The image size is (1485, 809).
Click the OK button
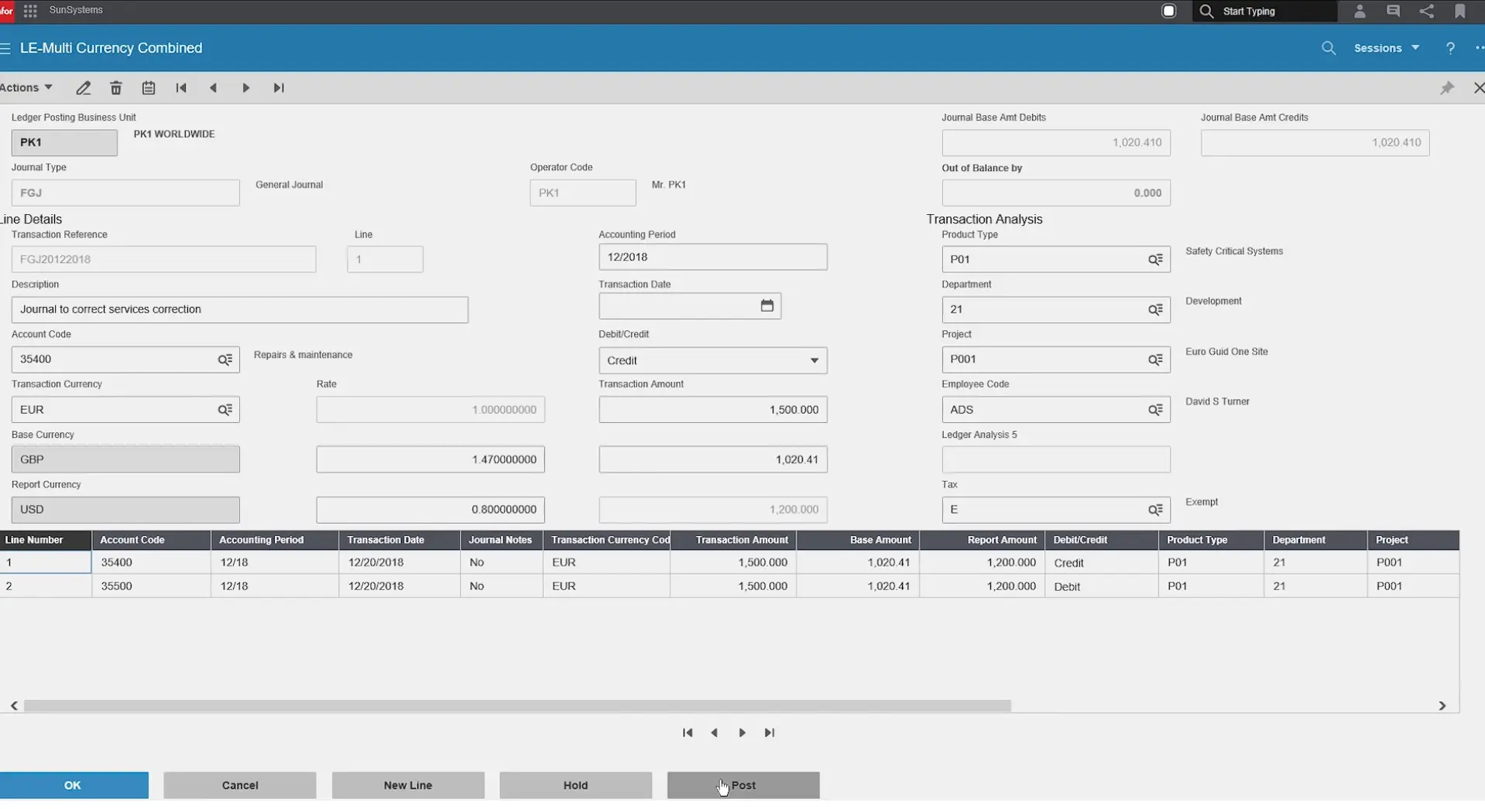[x=73, y=786]
